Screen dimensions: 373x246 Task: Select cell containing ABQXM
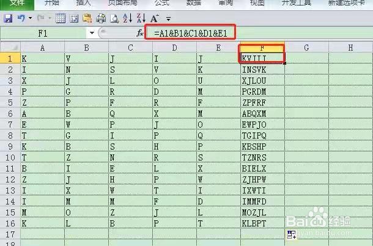pyautogui.click(x=262, y=114)
